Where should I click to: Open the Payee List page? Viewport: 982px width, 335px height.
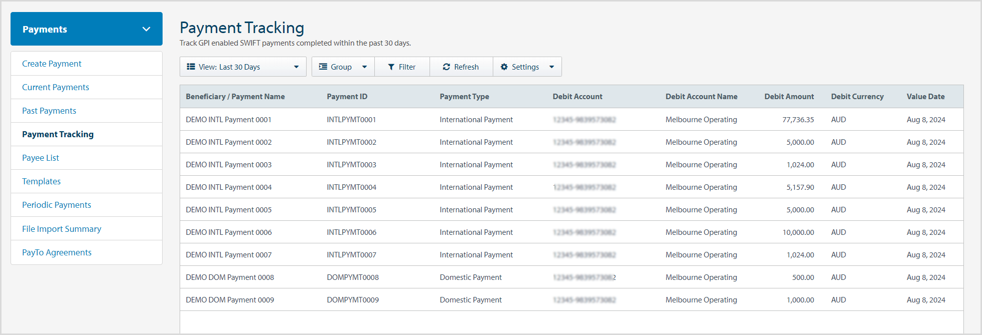(41, 158)
